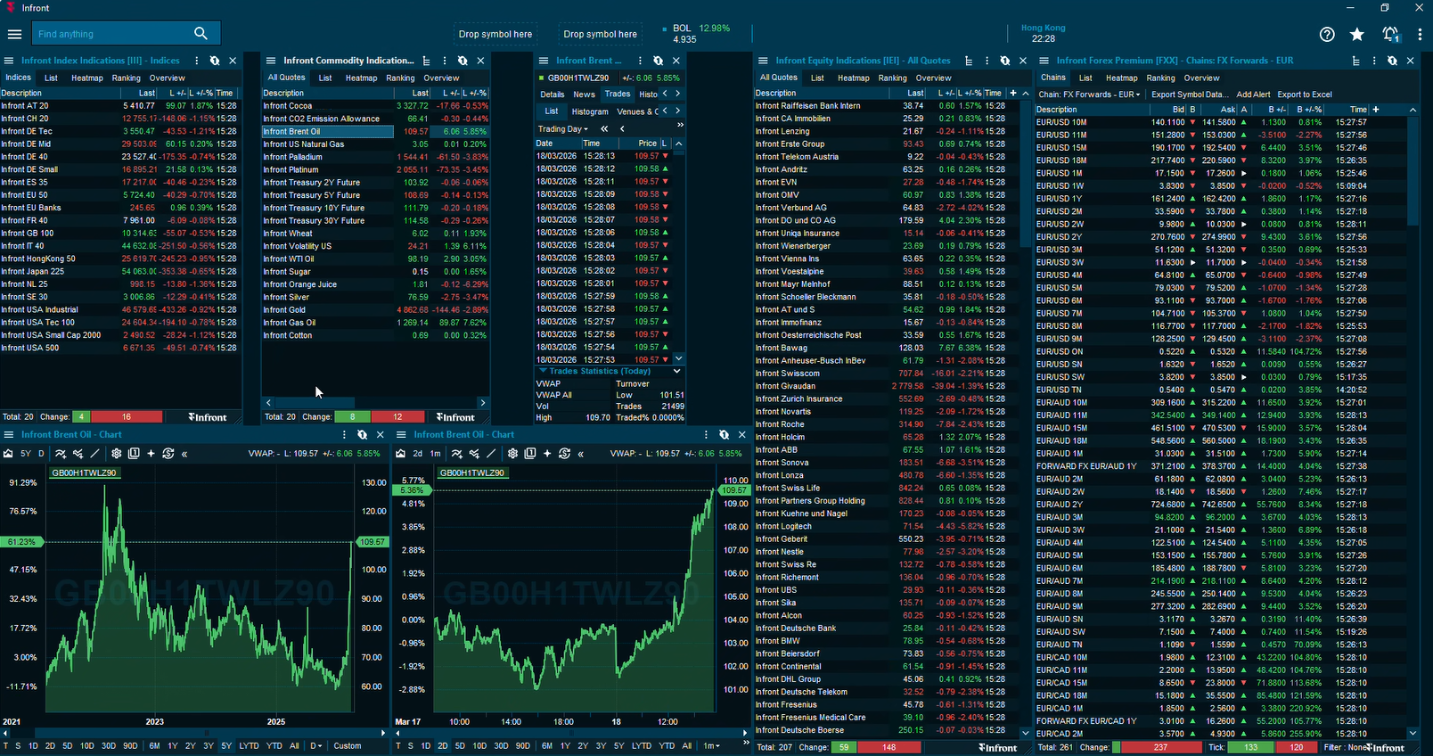Viewport: 1433px width, 756px height.
Task: Switch to Chains tab in Forex Premium window
Action: tap(1053, 78)
